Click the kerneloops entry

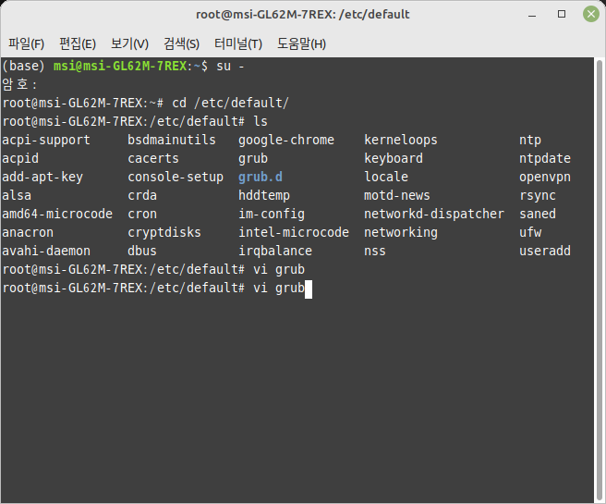(x=401, y=140)
